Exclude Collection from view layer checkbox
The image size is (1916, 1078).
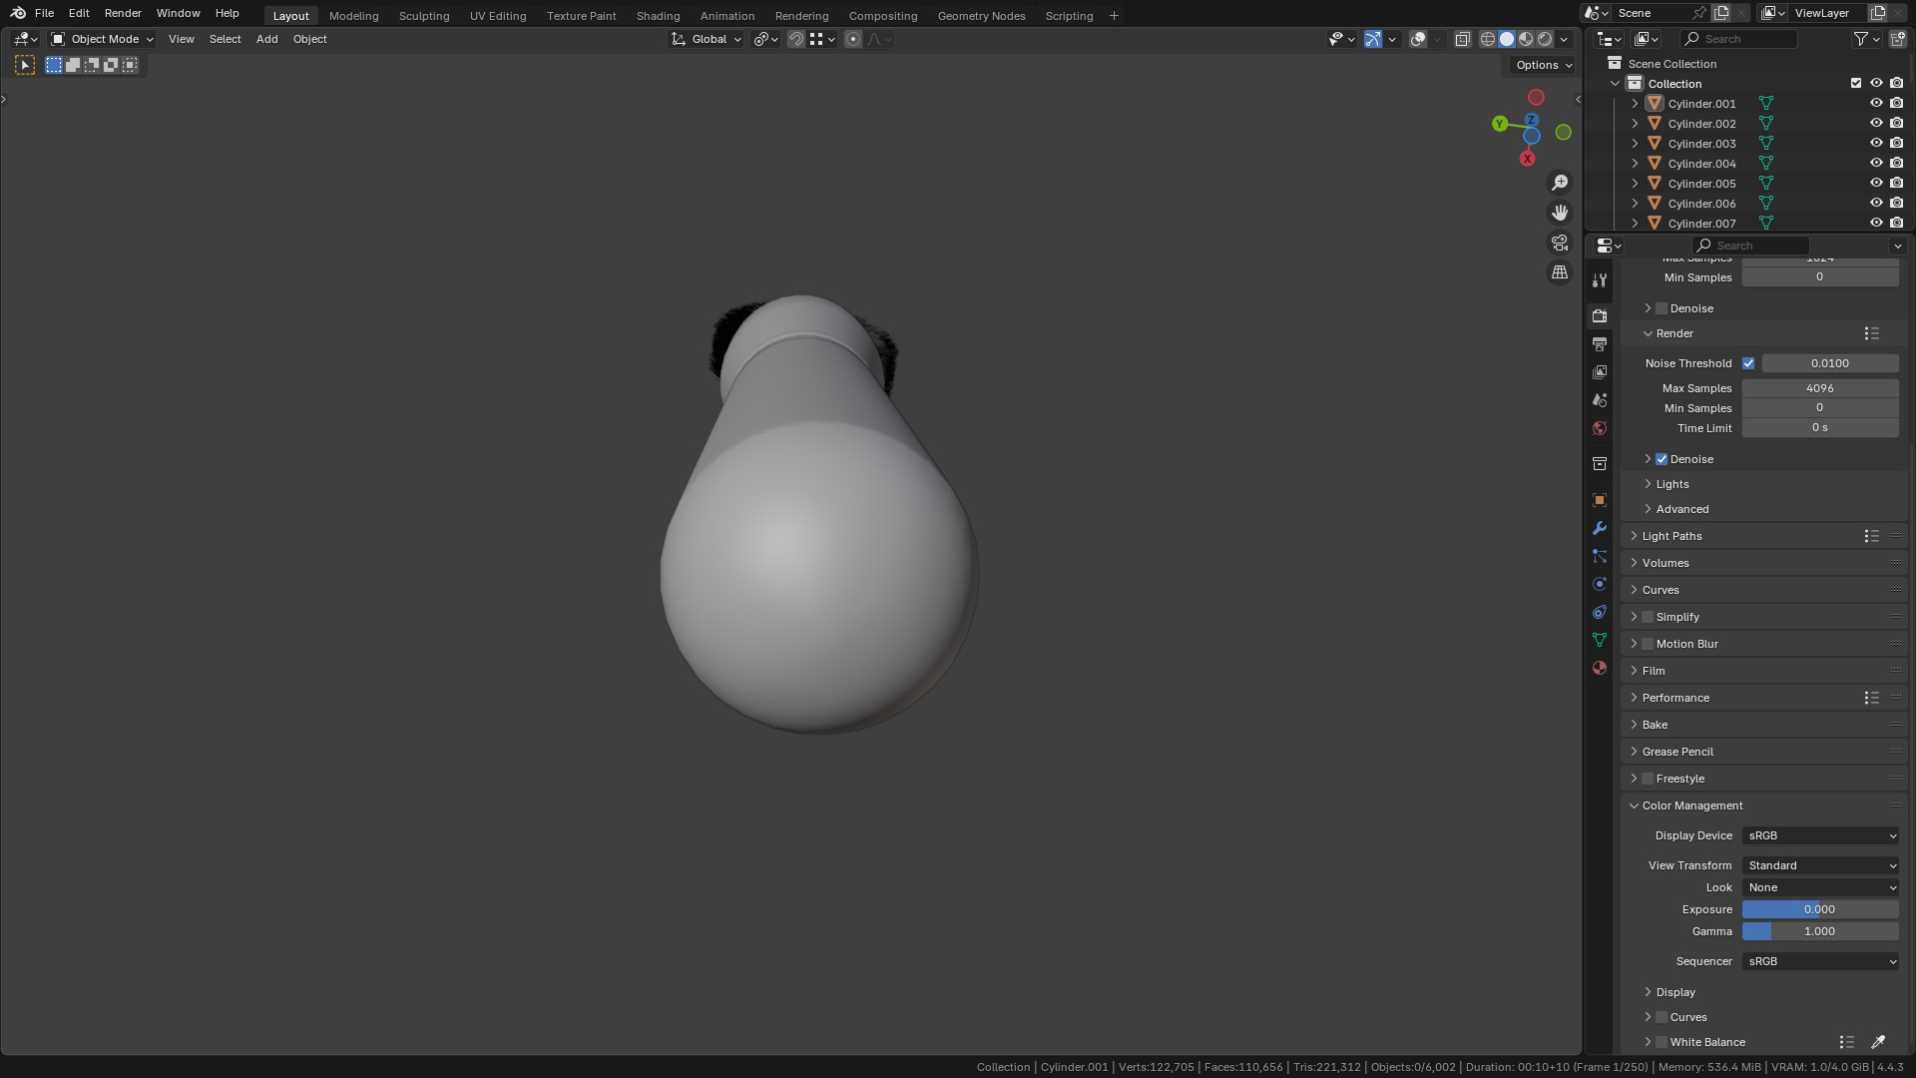point(1856,83)
